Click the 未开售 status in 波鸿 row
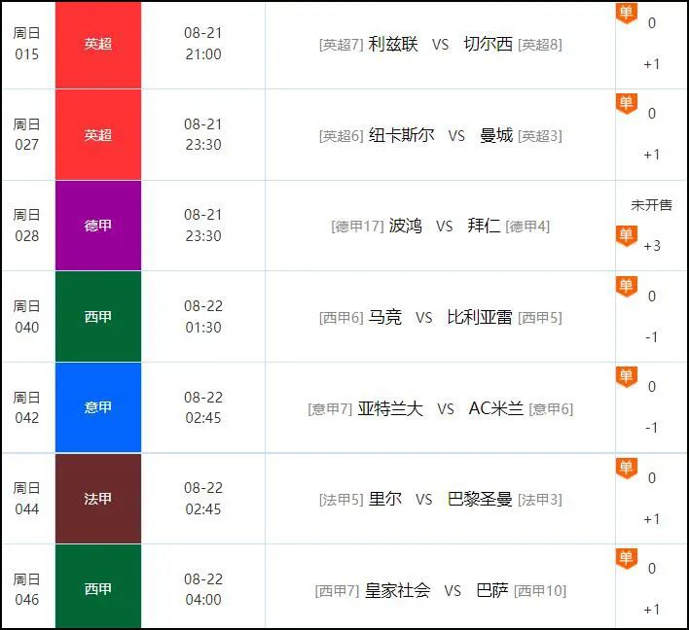 pos(651,205)
